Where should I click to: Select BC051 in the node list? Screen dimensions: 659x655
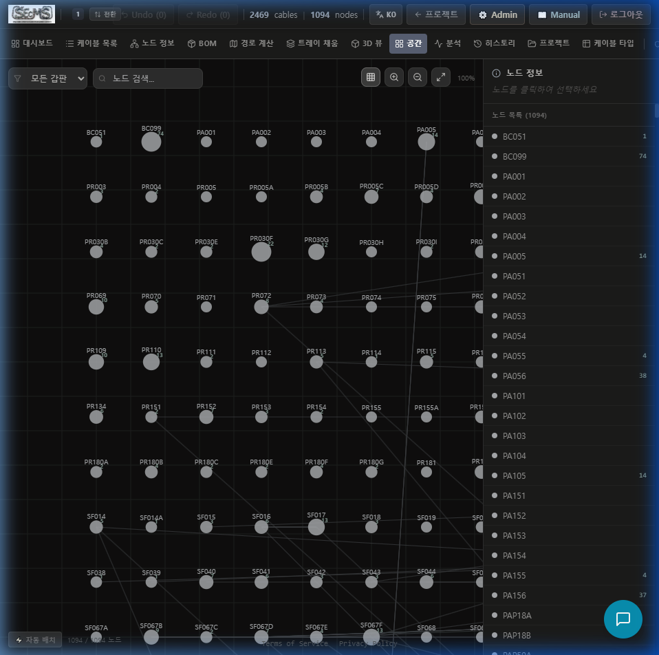569,137
